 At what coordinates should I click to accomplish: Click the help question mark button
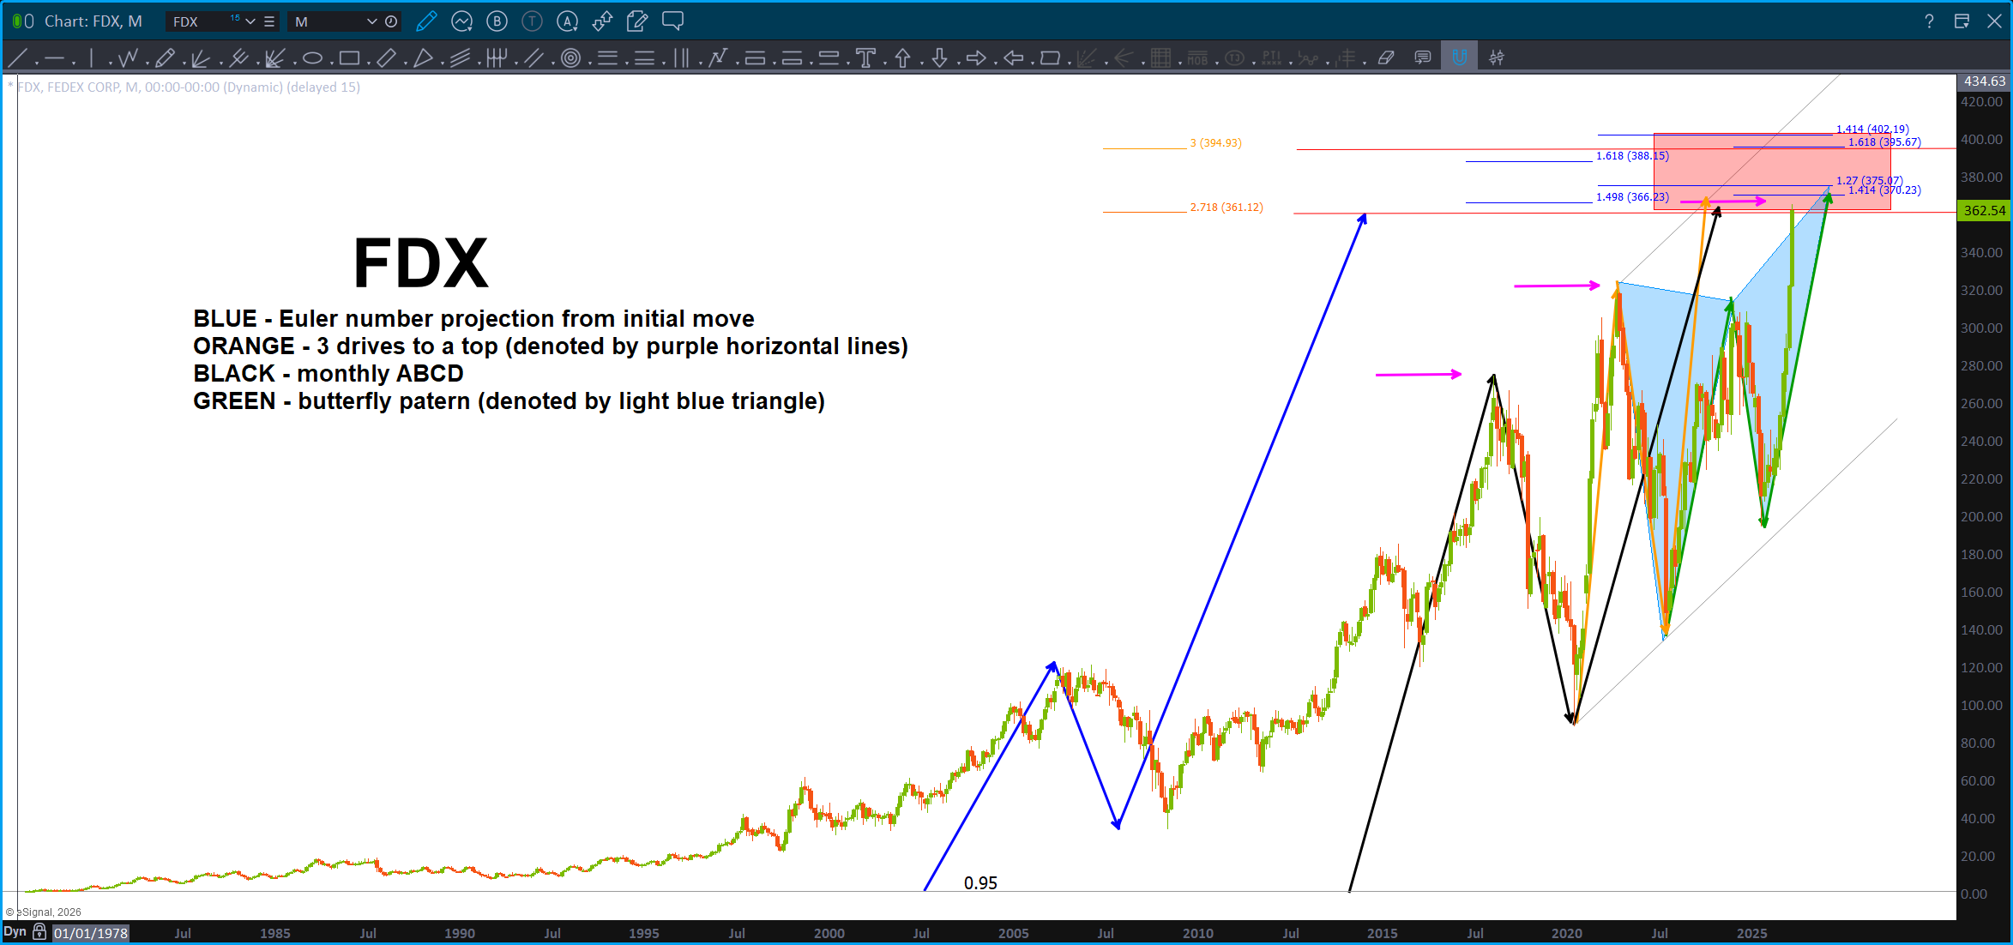pos(1929,21)
